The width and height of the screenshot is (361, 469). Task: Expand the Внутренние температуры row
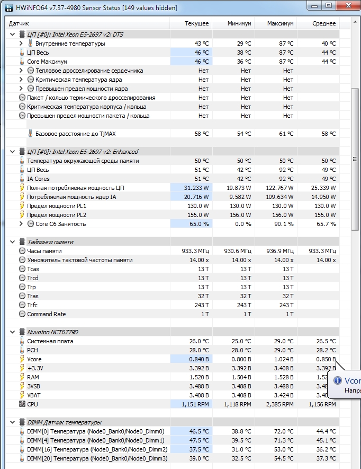click(x=21, y=44)
